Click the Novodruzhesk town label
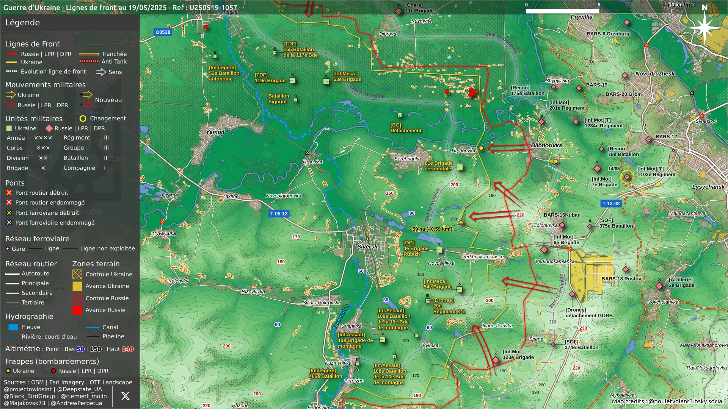The image size is (728, 409). [x=655, y=73]
